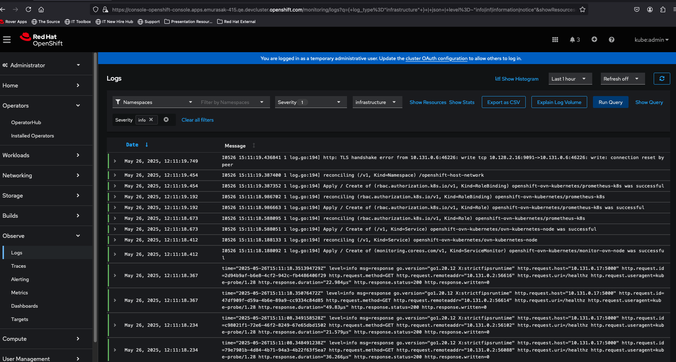
Task: Toggle Show Resources
Action: [x=428, y=102]
